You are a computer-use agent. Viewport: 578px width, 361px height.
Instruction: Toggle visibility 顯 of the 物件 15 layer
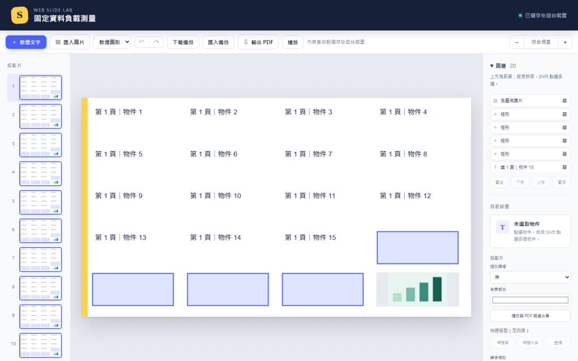click(564, 167)
